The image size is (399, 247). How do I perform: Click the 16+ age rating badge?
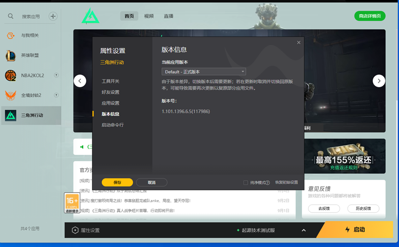72,203
